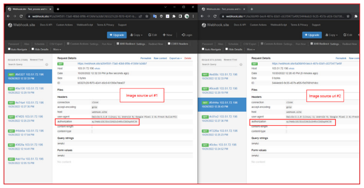
Task: Select request #0cfec in the right requests list
Action: 222,147
